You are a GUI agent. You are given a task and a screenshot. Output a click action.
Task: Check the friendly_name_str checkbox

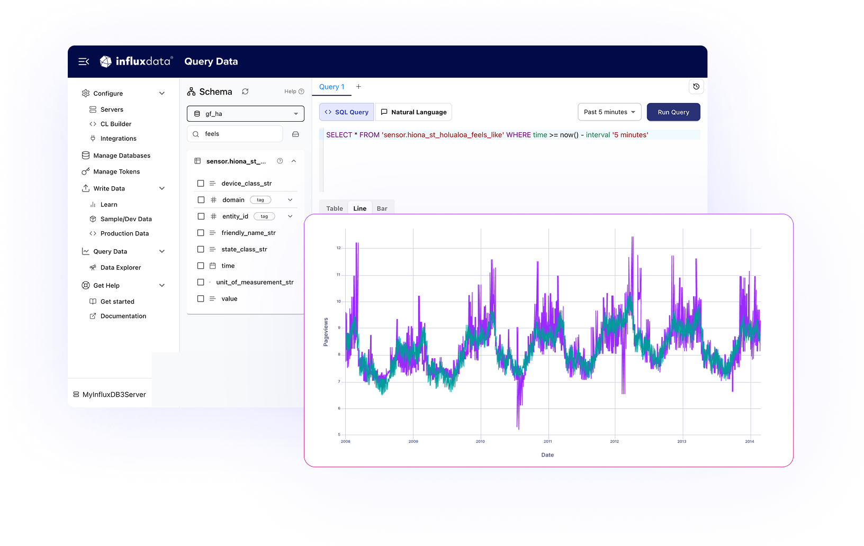click(x=201, y=232)
